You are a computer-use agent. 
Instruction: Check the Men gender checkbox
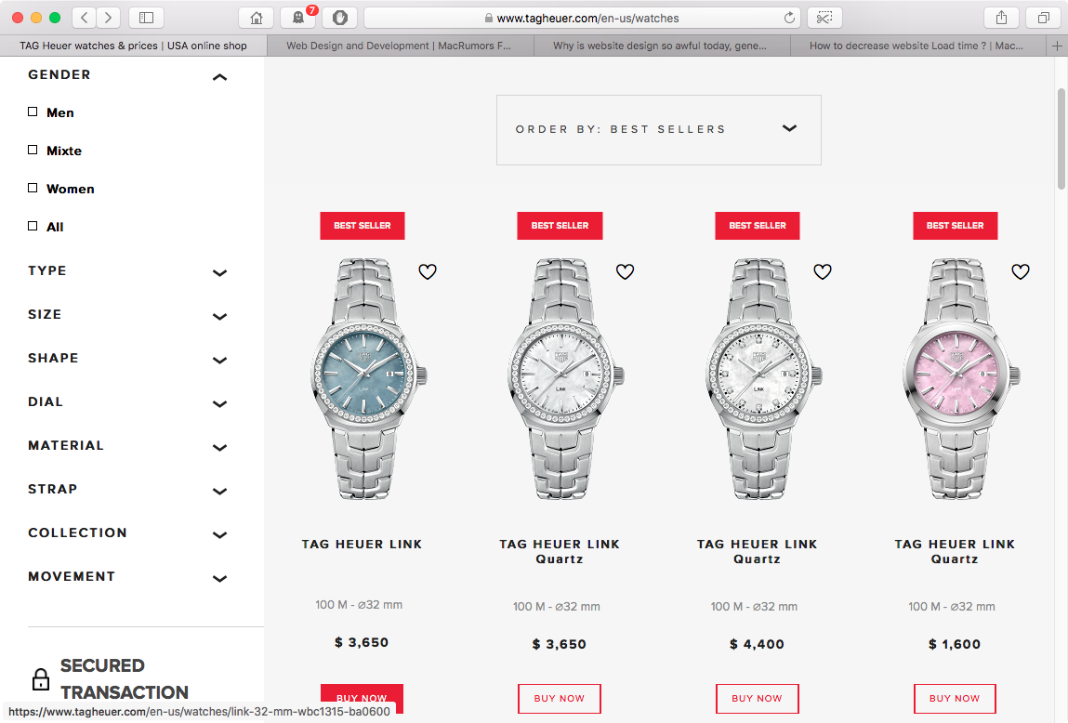pos(33,112)
